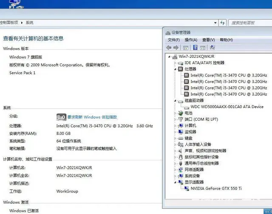The height and width of the screenshot is (214, 272).
Task: Click the Service Pack 1 text
Action: click(22, 73)
